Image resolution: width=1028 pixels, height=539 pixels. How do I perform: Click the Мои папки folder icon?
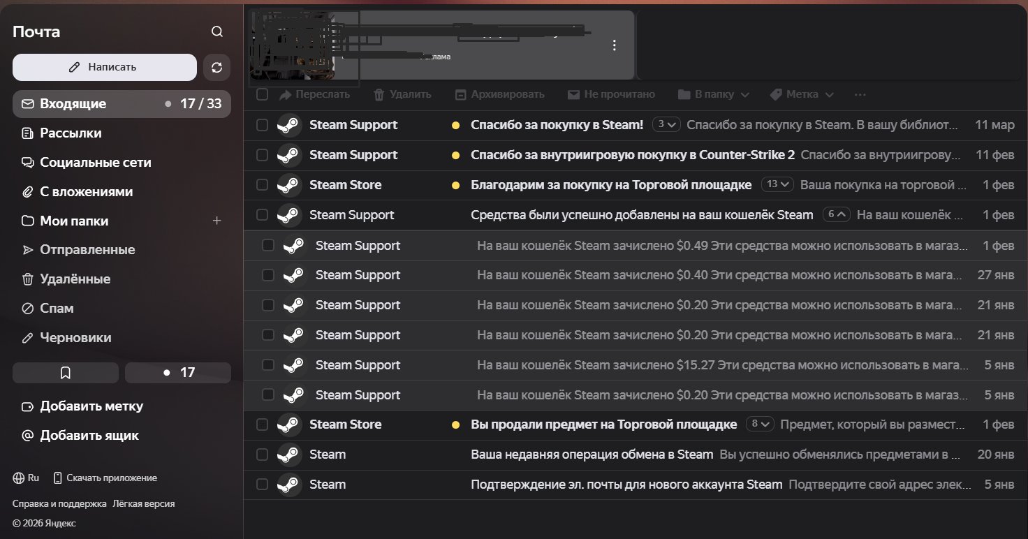28,221
